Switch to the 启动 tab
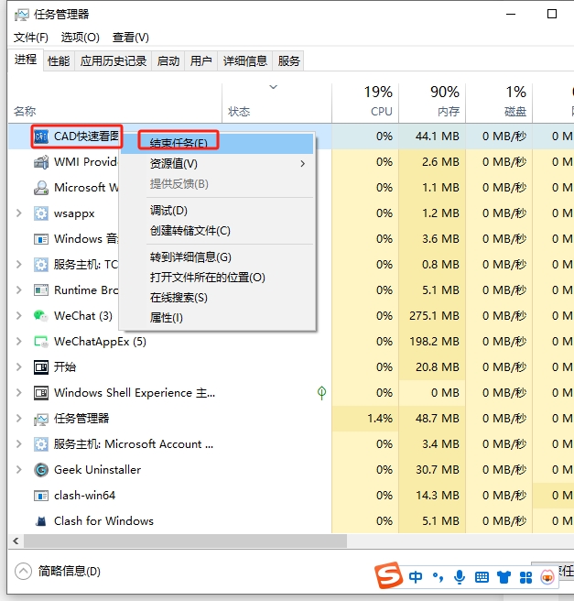This screenshot has height=601, width=574. (168, 61)
